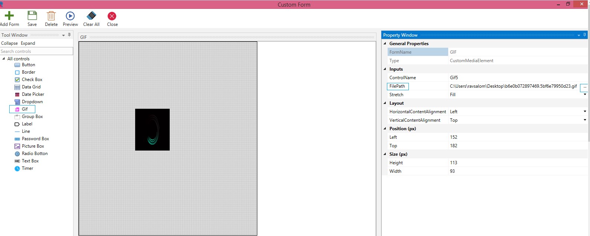The image size is (590, 236).
Task: Click the FilePath browse ellipsis button
Action: tap(584, 87)
